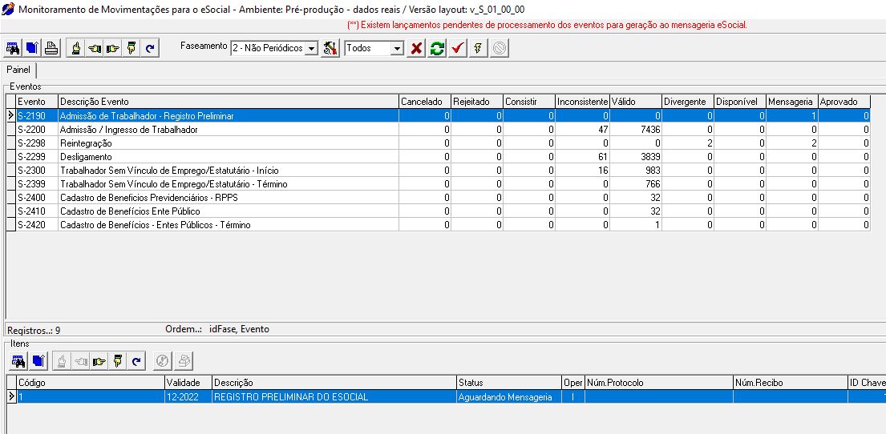The width and height of the screenshot is (886, 434).
Task: Click the green circular arrows refresh icon
Action: (437, 49)
